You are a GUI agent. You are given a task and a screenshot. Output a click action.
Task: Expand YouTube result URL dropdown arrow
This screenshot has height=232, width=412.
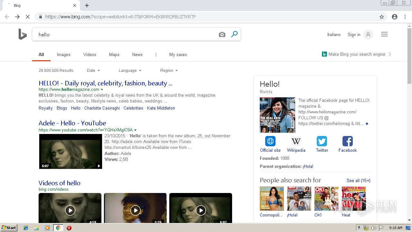tap(136, 130)
